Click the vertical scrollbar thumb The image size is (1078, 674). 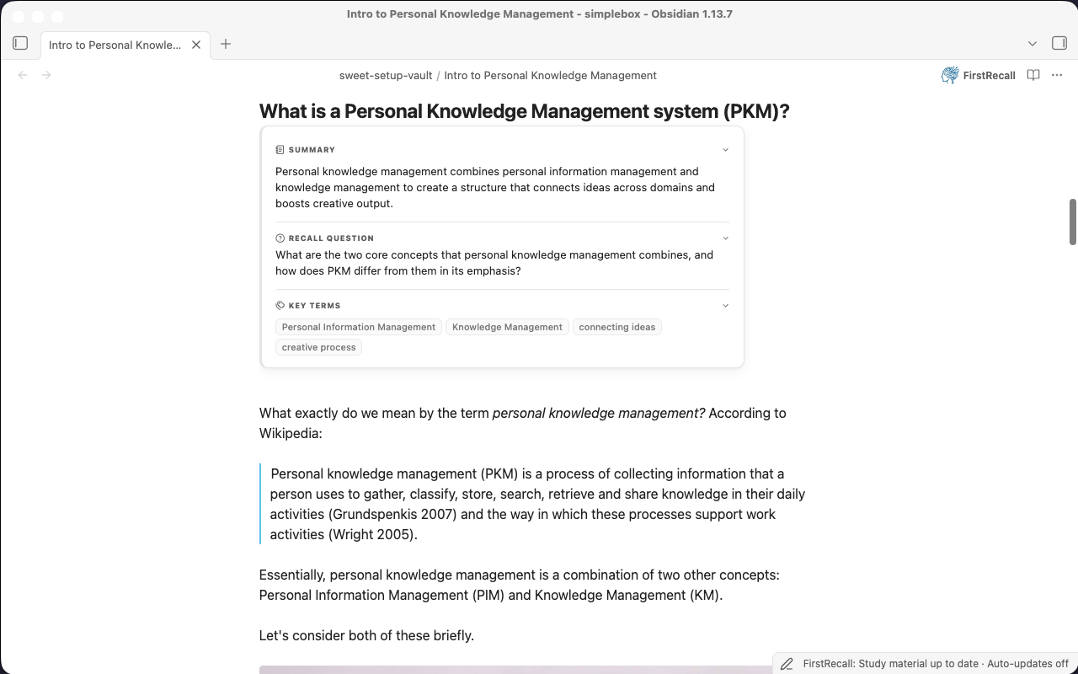coord(1073,222)
